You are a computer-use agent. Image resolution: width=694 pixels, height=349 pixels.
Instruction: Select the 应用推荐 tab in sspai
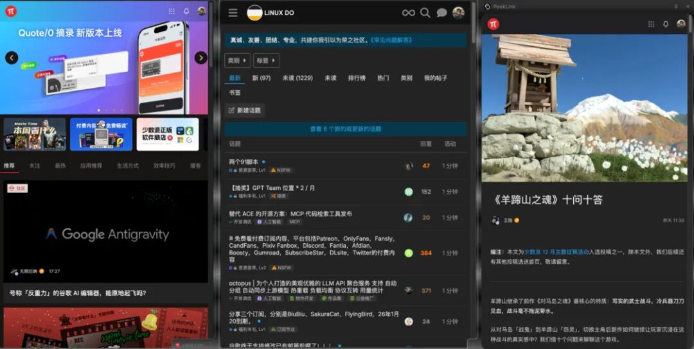[x=91, y=166]
